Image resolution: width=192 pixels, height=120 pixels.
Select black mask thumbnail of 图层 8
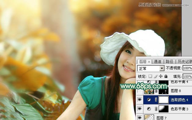point(164,91)
